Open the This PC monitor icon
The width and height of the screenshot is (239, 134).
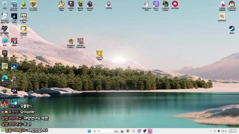click(5, 41)
